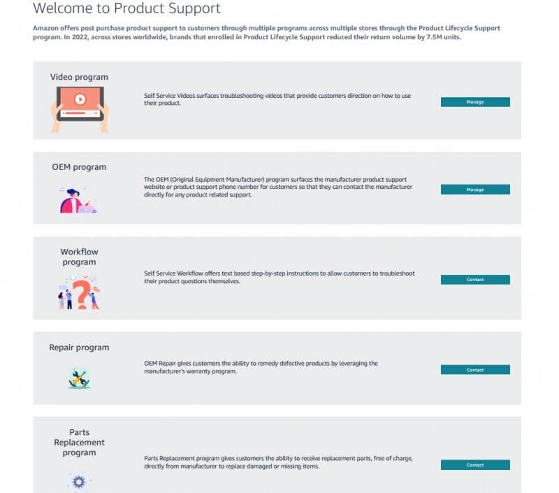Image resolution: width=559 pixels, height=493 pixels.
Task: Select the Workflow program title
Action: (x=78, y=257)
